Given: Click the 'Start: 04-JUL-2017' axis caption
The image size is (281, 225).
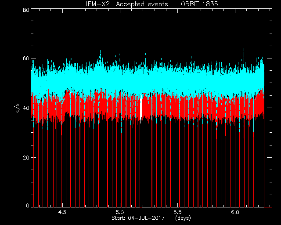Looking at the screenshot, I should 138,218.
